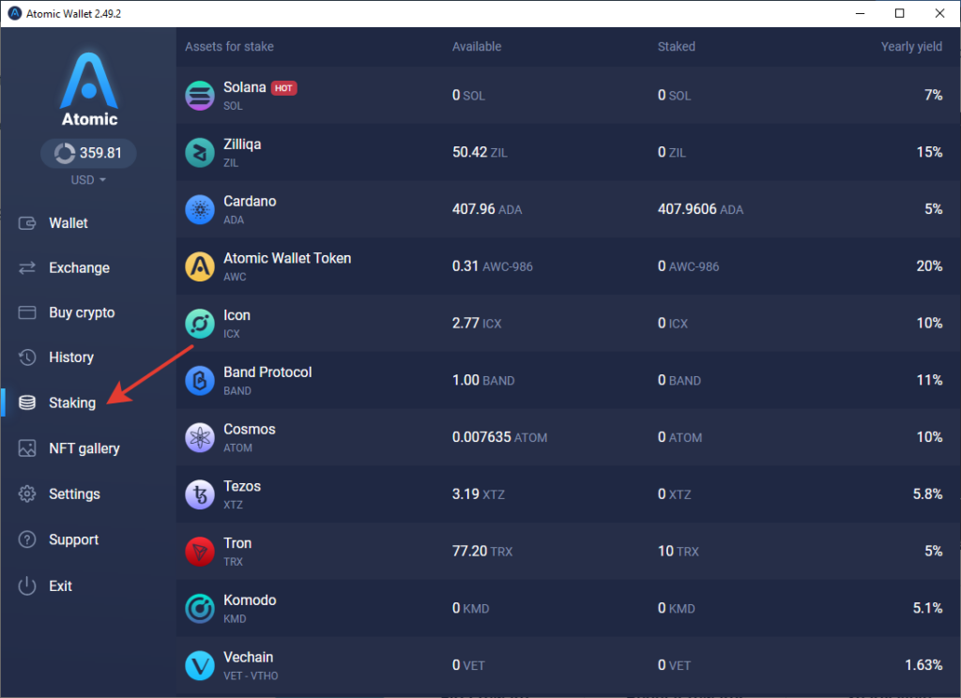961x698 pixels.
Task: Select the Vechain name text
Action: tap(248, 658)
